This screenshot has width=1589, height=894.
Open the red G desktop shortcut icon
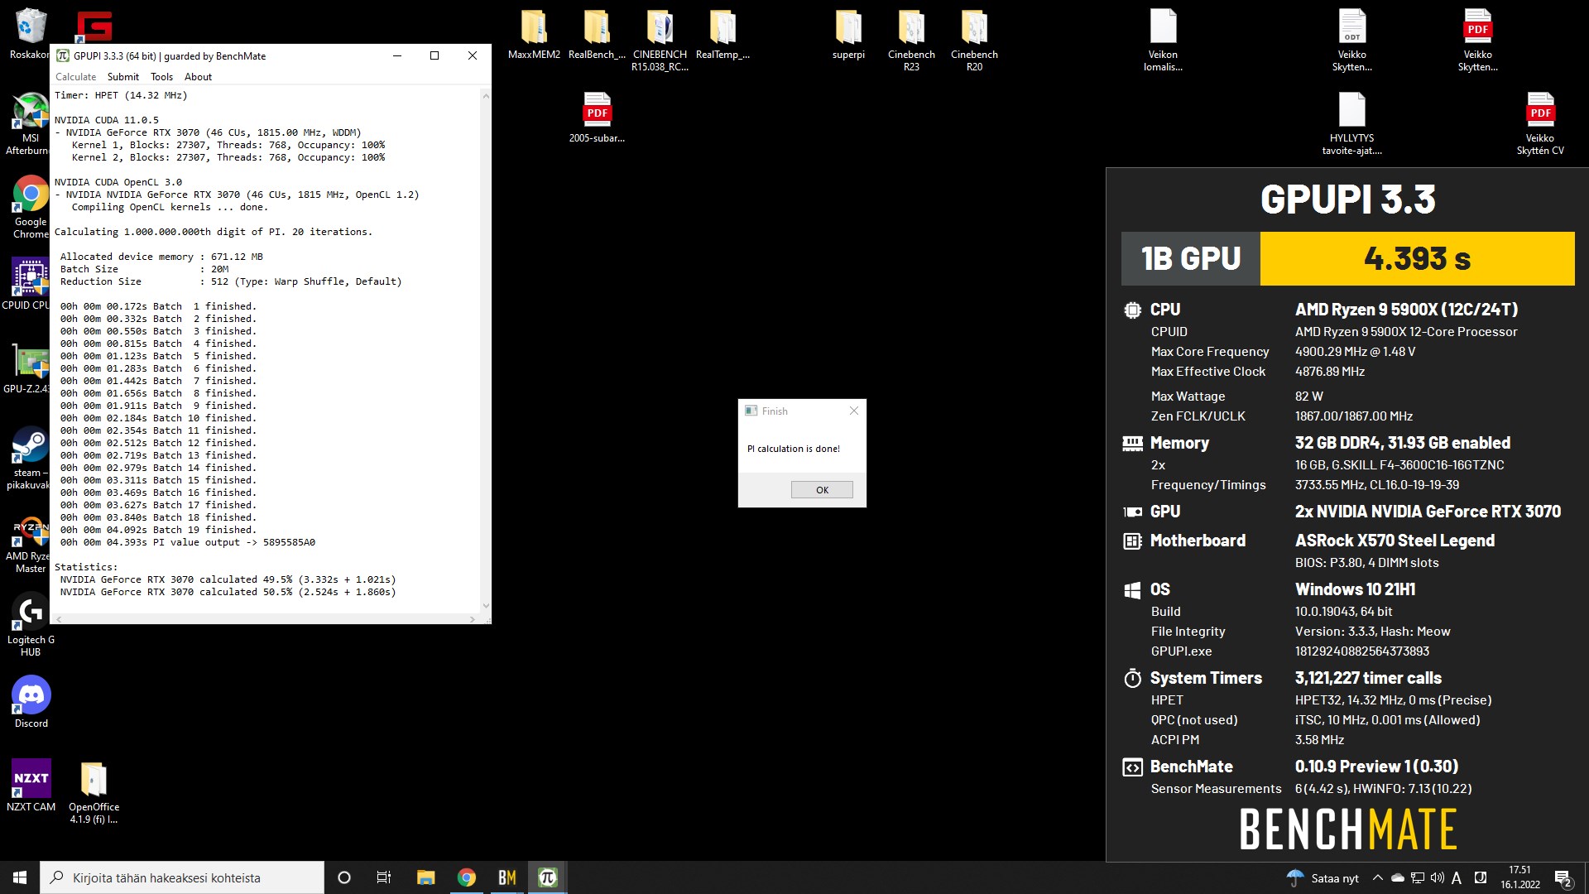click(x=94, y=26)
